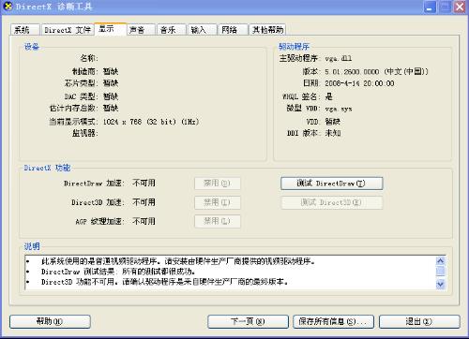Switch to the 声音 tab
Image resolution: width=469 pixels, height=339 pixels.
pyautogui.click(x=141, y=30)
